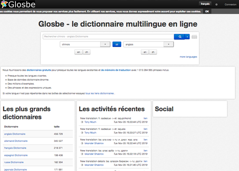This screenshot has width=239, height=171.
Task: Open anglais Dictionnaire link
Action: click(15, 134)
